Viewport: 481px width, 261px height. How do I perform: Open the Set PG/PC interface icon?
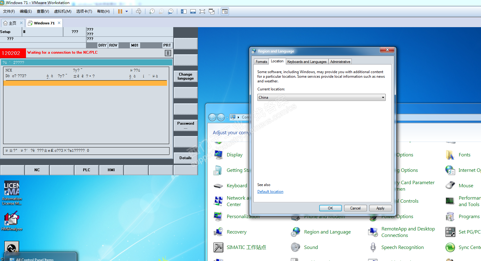[x=450, y=232]
